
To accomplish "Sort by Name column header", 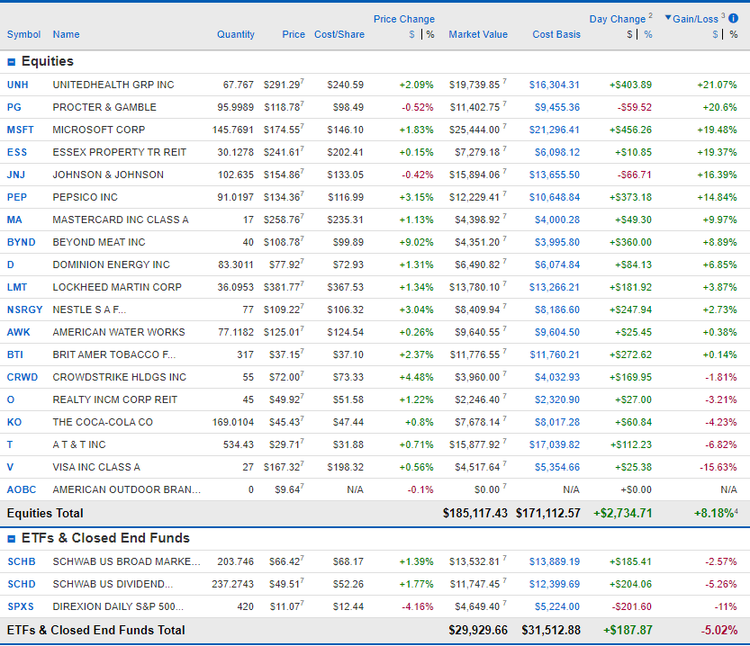I will click(x=66, y=34).
